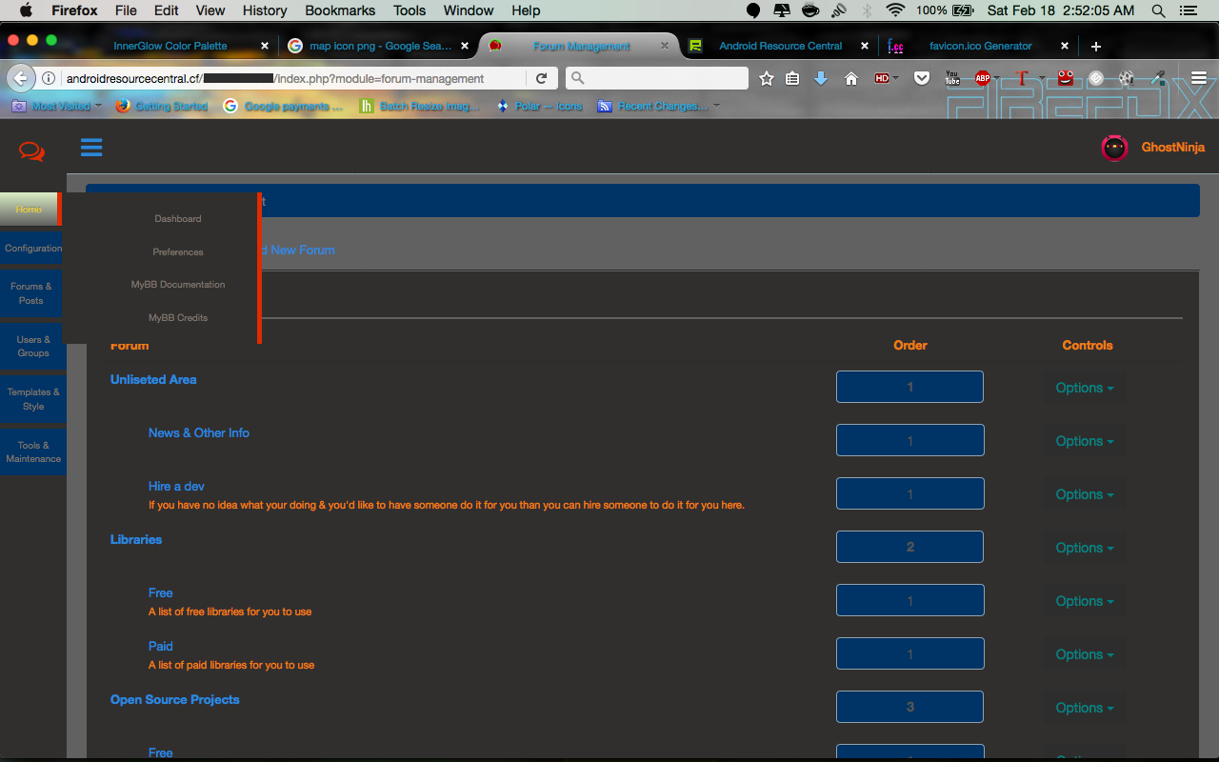This screenshot has height=762, width=1219.
Task: Expand Options for the Paid forum
Action: click(1085, 654)
